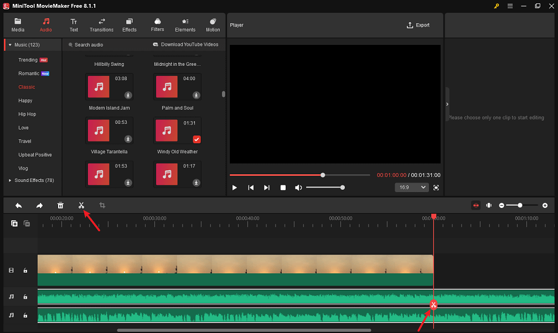Go to previous frame
Image resolution: width=558 pixels, height=333 pixels.
(251, 188)
